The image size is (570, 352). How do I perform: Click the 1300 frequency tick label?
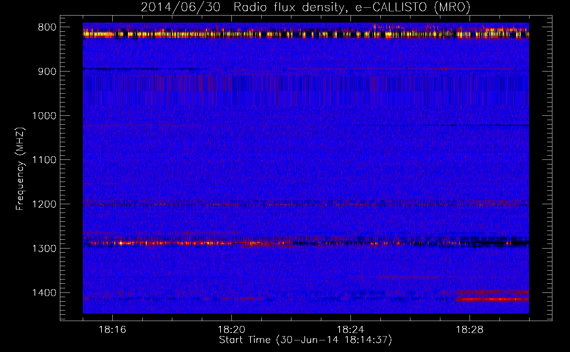tap(44, 249)
